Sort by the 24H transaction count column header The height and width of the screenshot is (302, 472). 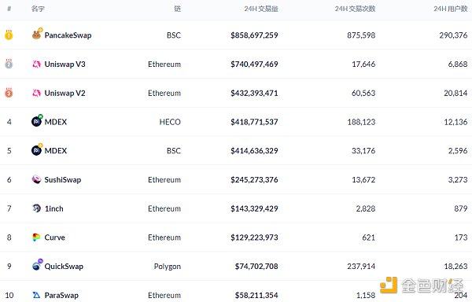point(356,9)
